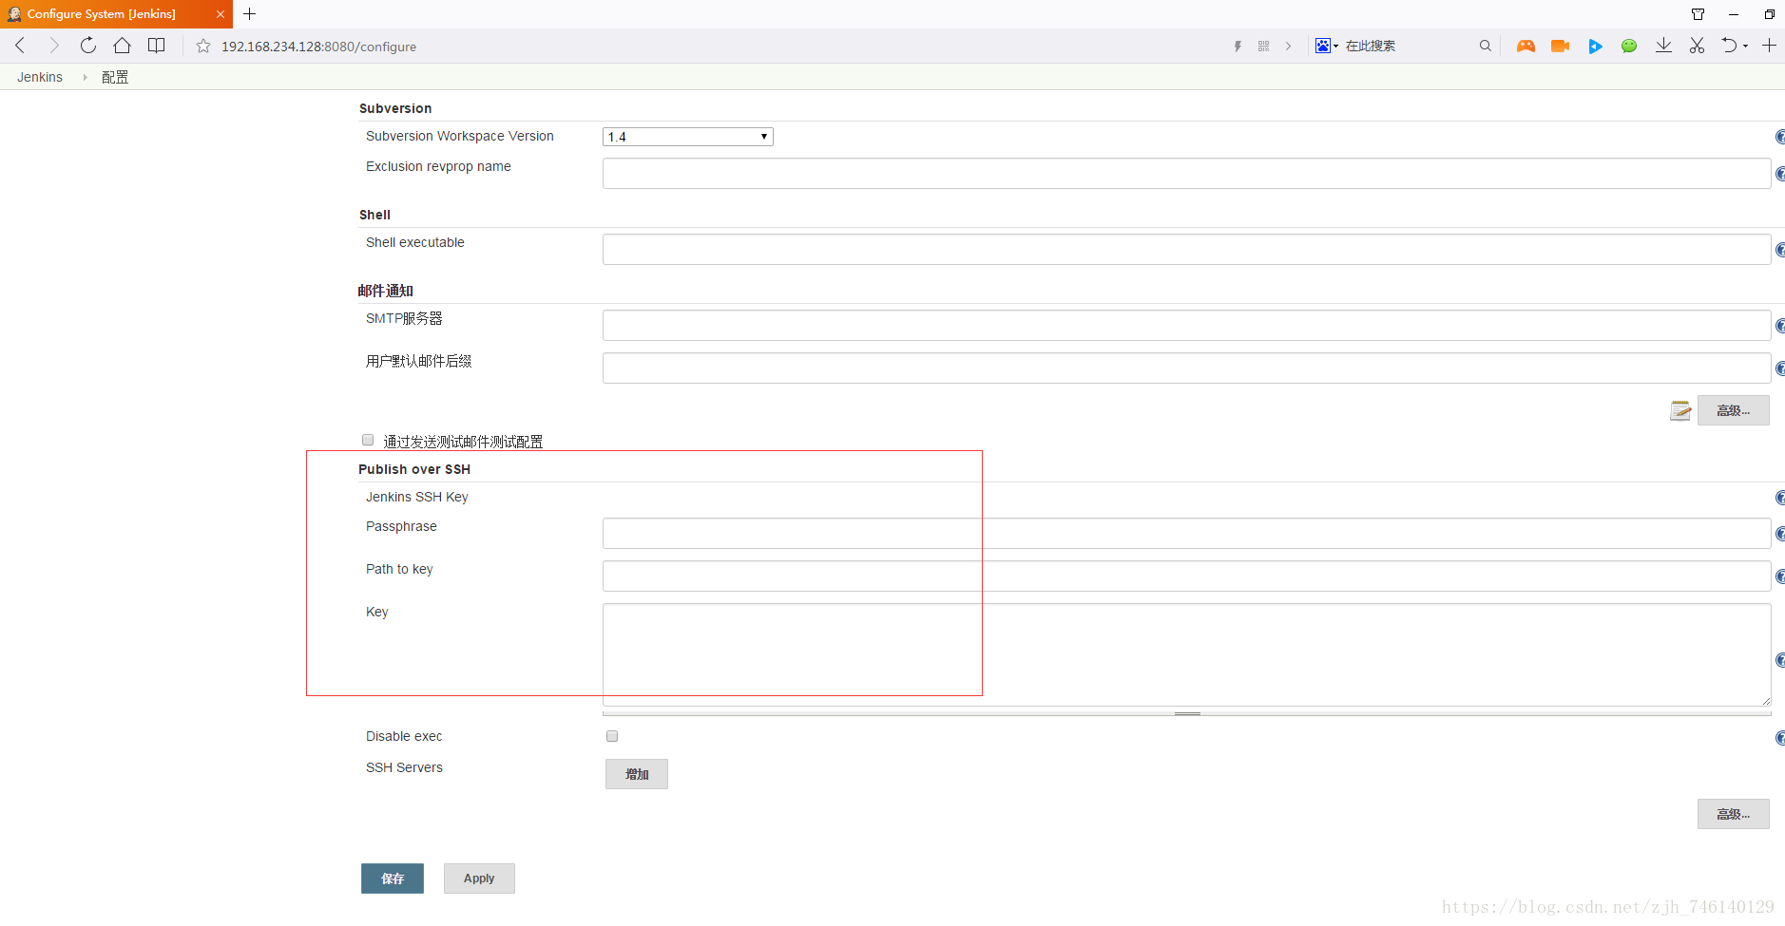Expand the Jenkins breadcrumb arrow
The image size is (1785, 926).
pyautogui.click(x=85, y=77)
